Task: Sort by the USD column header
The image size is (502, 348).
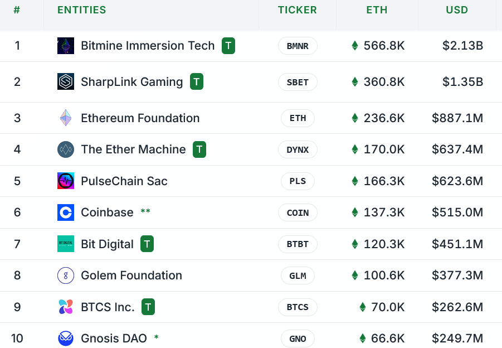Action: (x=457, y=10)
